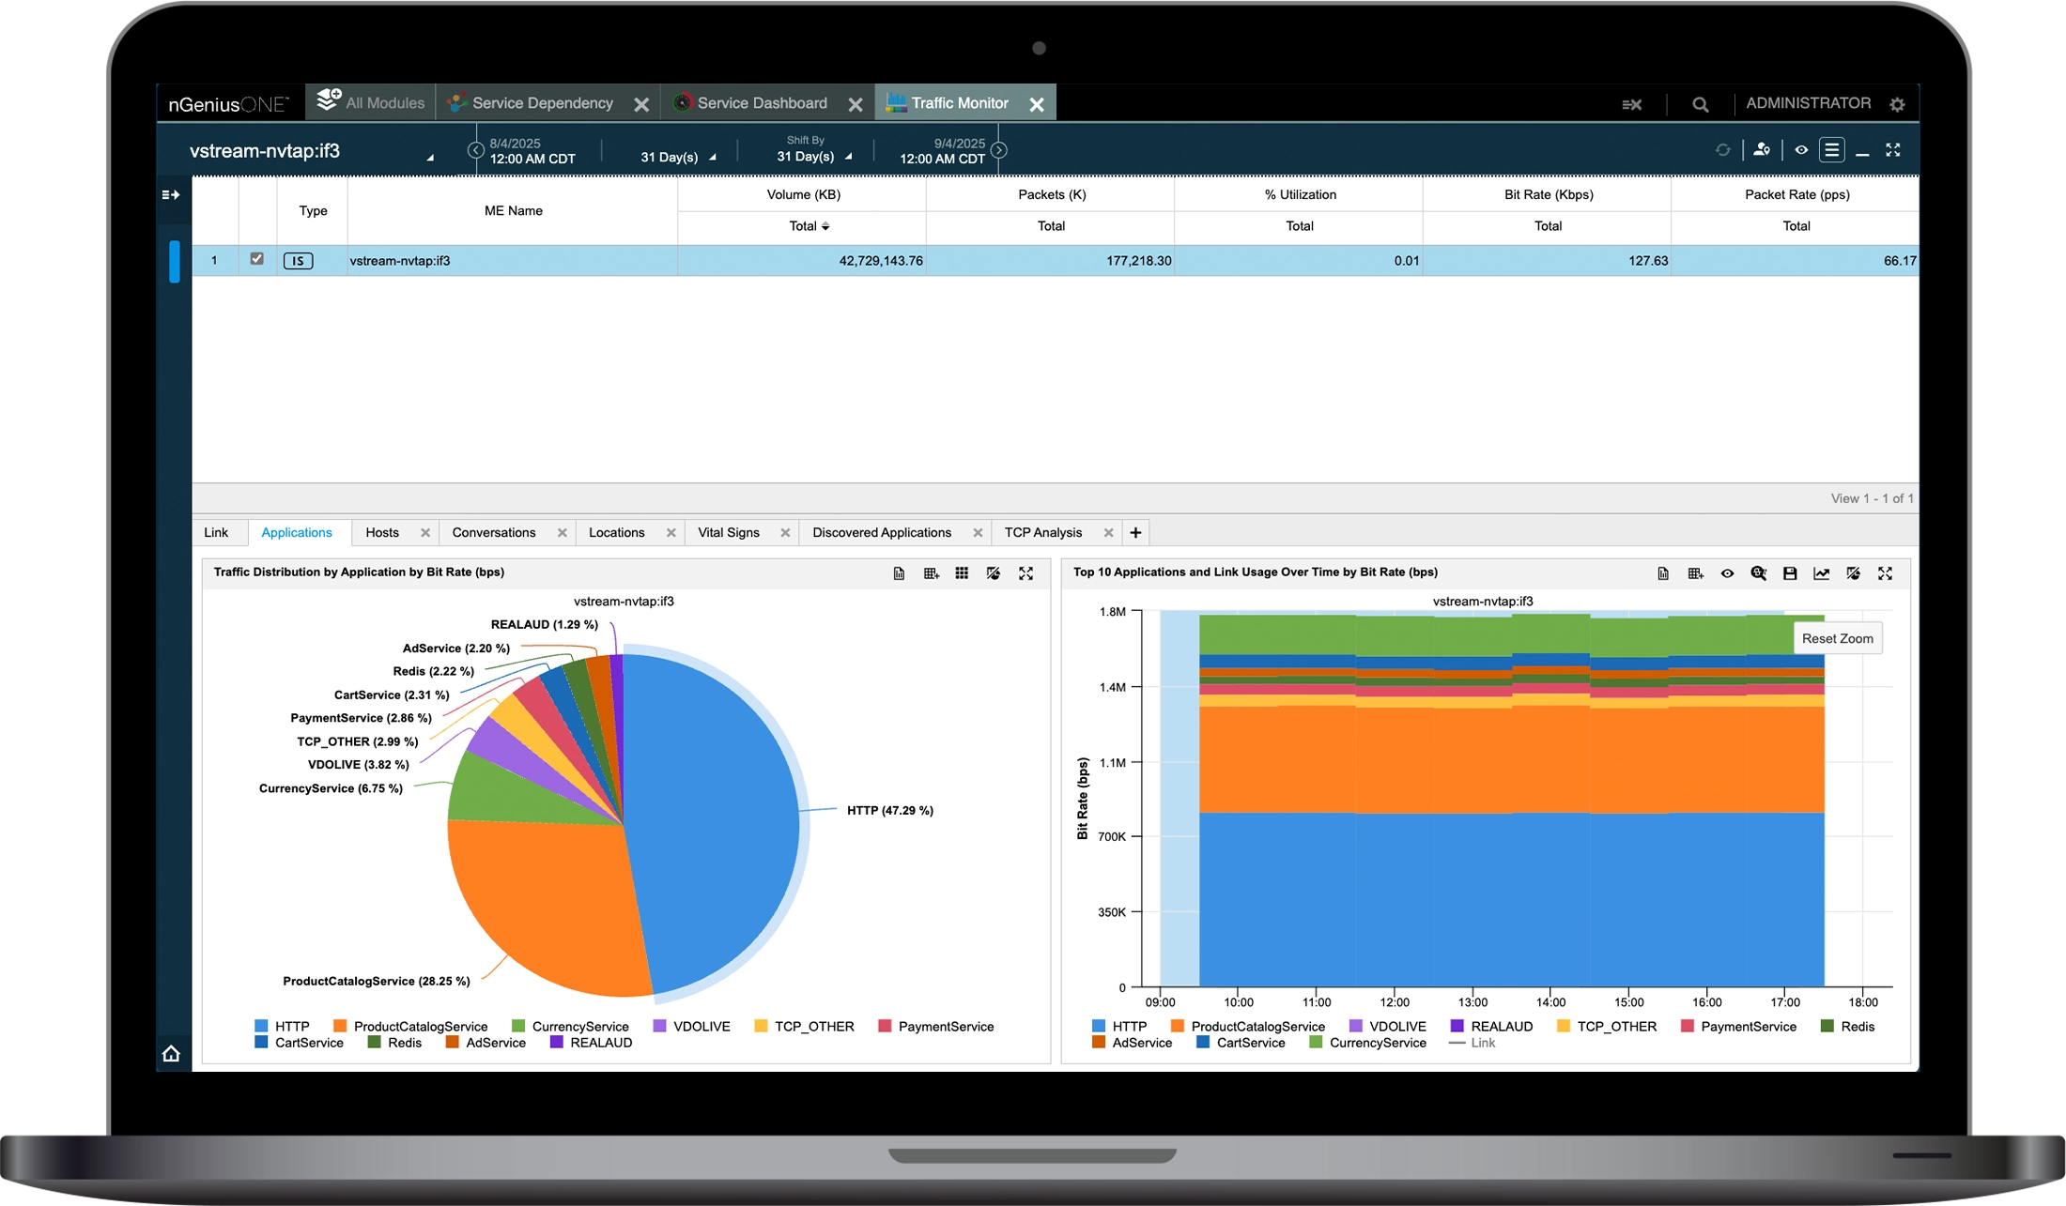
Task: Sort by Volume Total using its arrow
Action: 825,226
